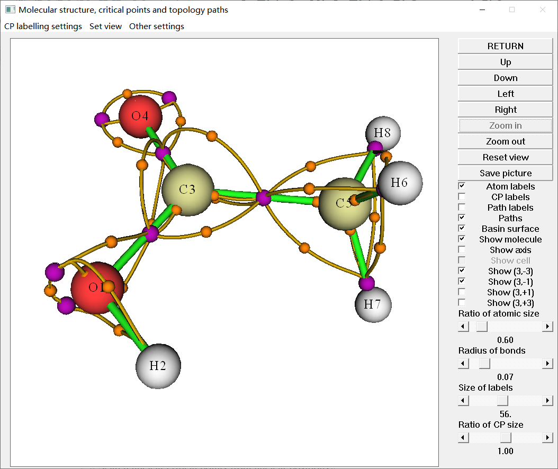Toggle the Show (3,-3) checkbox
This screenshot has height=469, width=558.
point(462,270)
